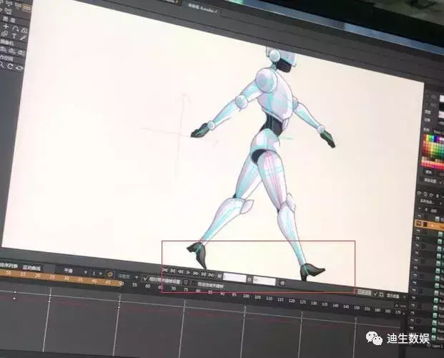Click the onion skin icon in timeline

109,274
